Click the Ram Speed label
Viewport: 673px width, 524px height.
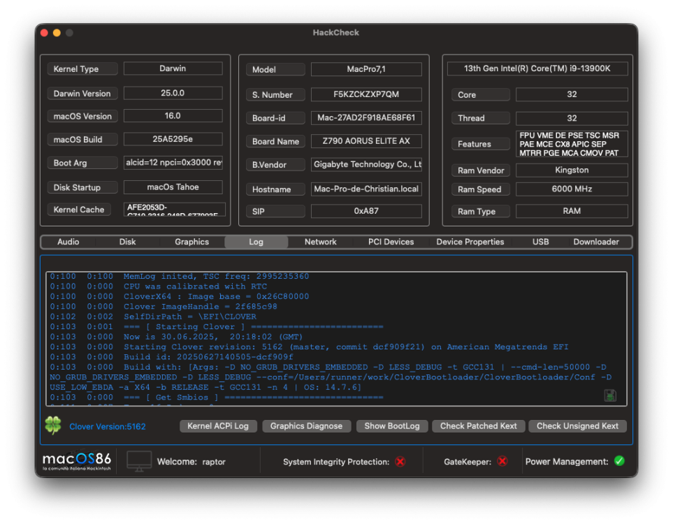click(x=481, y=189)
